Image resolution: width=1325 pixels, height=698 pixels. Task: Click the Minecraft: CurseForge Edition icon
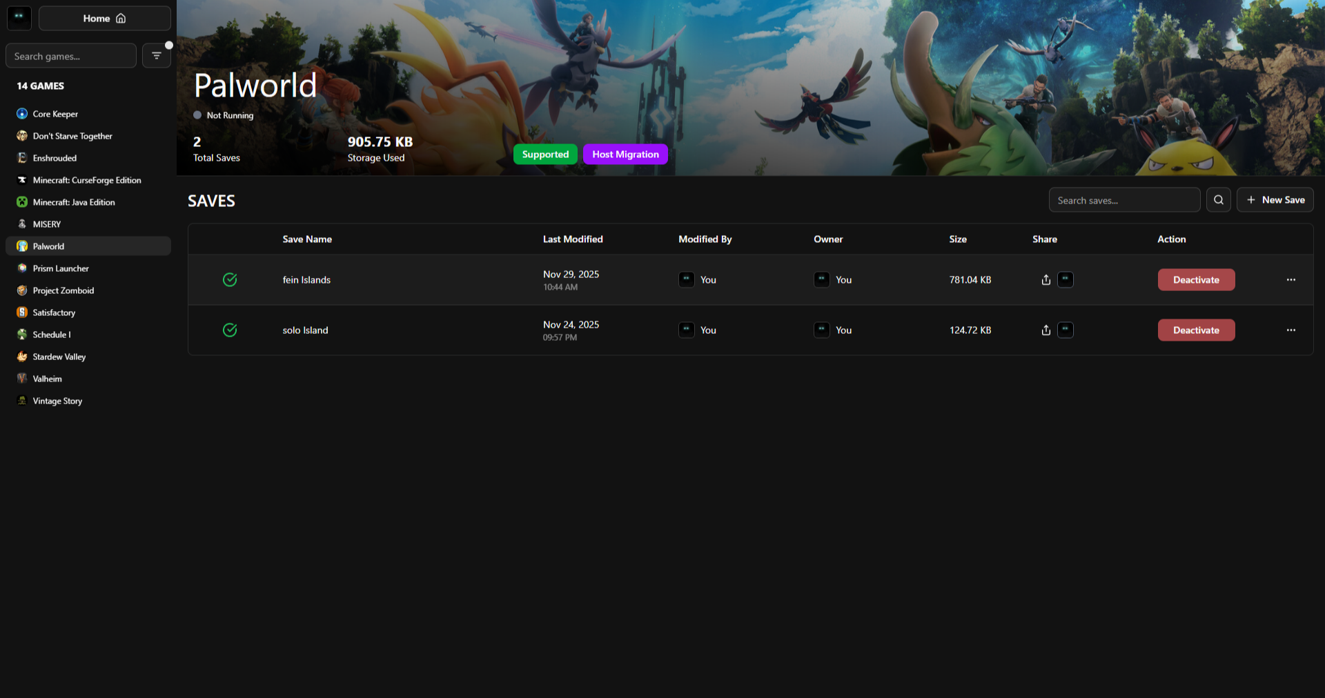coord(22,180)
